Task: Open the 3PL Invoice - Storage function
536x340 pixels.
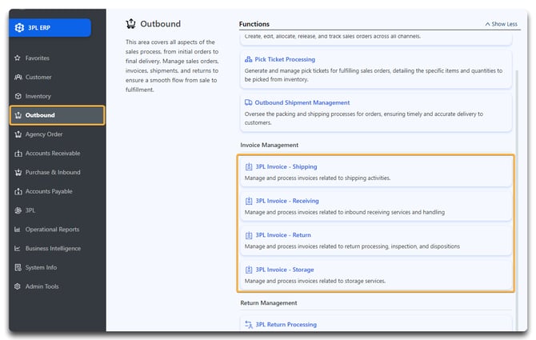Action: [284, 270]
